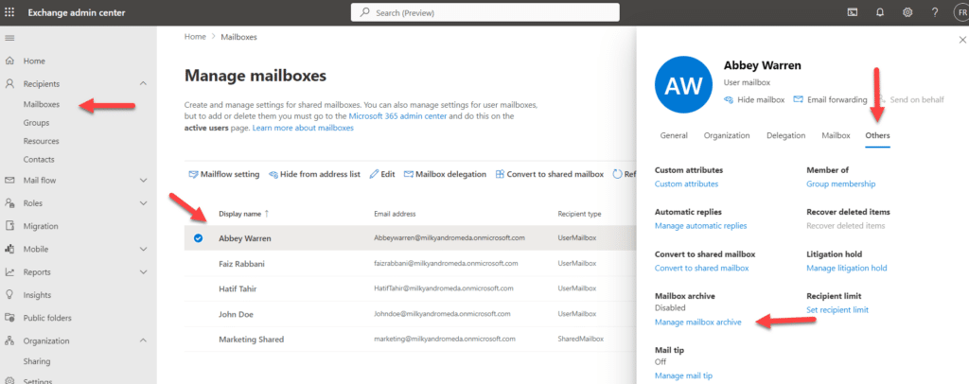Click Hide mailbox in details pane
The width and height of the screenshot is (969, 384).
point(754,99)
